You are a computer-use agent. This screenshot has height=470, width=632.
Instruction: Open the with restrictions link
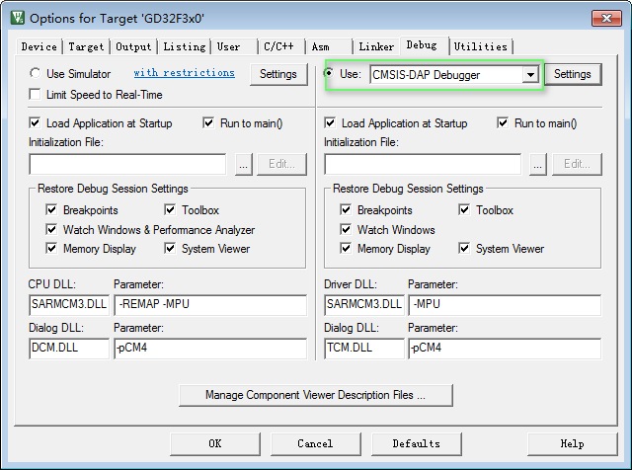tap(185, 72)
